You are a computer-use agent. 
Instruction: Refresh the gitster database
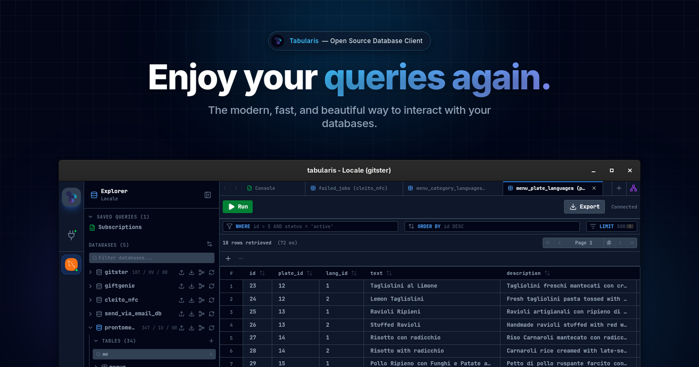212,272
